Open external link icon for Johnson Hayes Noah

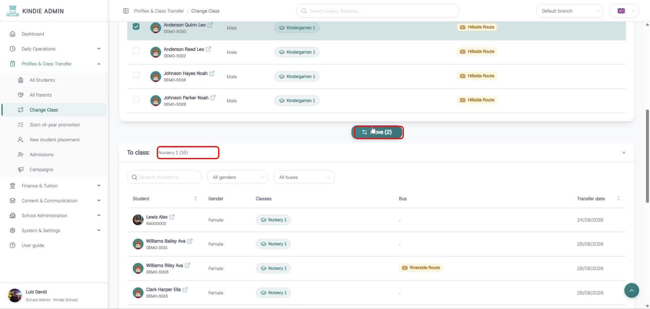(212, 74)
